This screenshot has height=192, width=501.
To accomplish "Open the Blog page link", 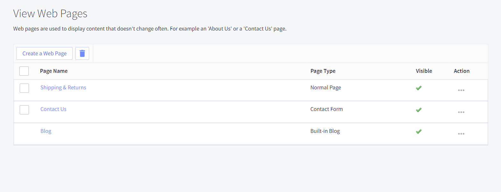I will (46, 131).
